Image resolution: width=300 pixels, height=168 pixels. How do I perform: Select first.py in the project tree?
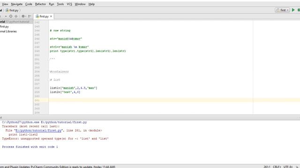4,27
